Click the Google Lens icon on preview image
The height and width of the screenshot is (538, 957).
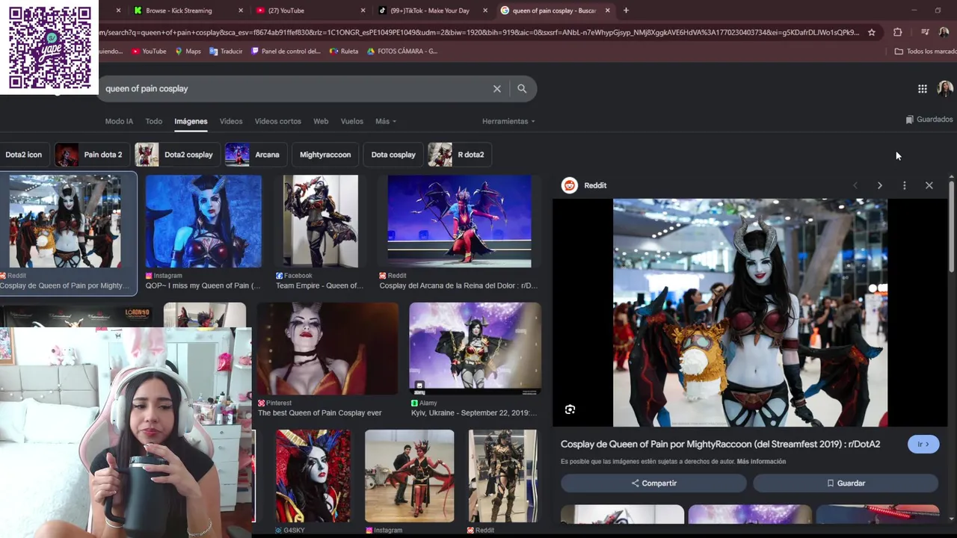570,409
